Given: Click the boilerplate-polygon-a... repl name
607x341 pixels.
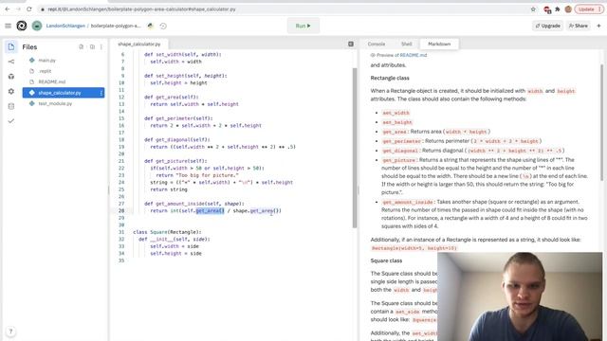Looking at the screenshot, I should coord(116,26).
